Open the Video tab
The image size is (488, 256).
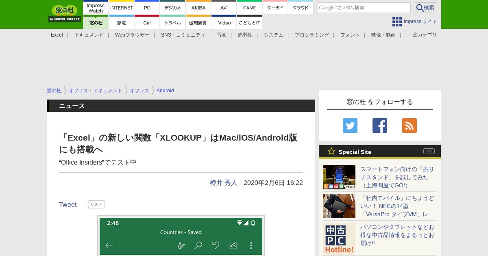point(224,22)
